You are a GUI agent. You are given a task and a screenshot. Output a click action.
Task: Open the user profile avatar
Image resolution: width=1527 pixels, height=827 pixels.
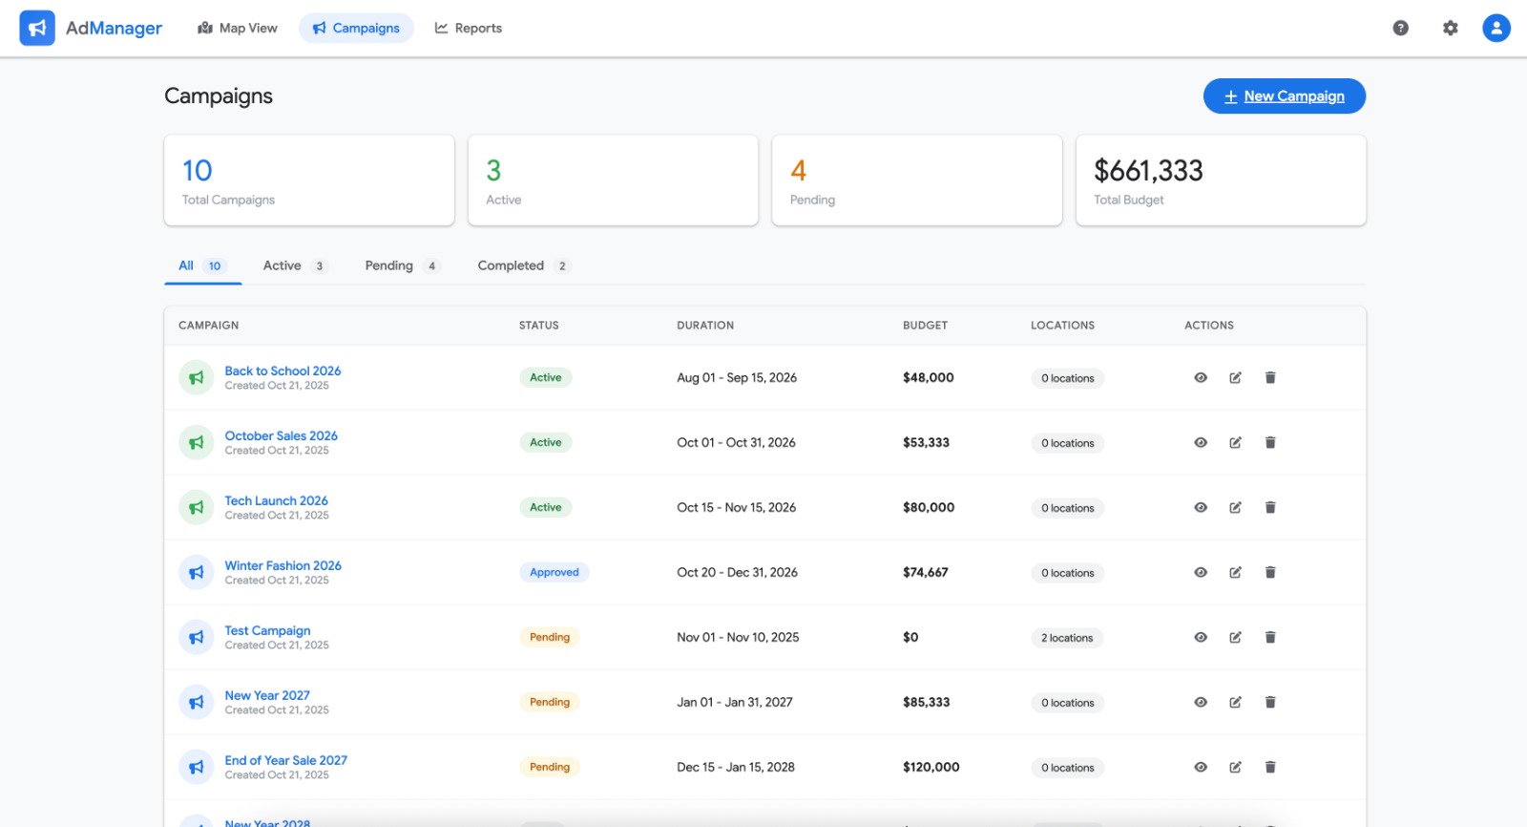[x=1496, y=29]
